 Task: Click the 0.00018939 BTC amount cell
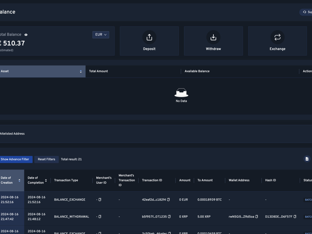[x=210, y=200]
